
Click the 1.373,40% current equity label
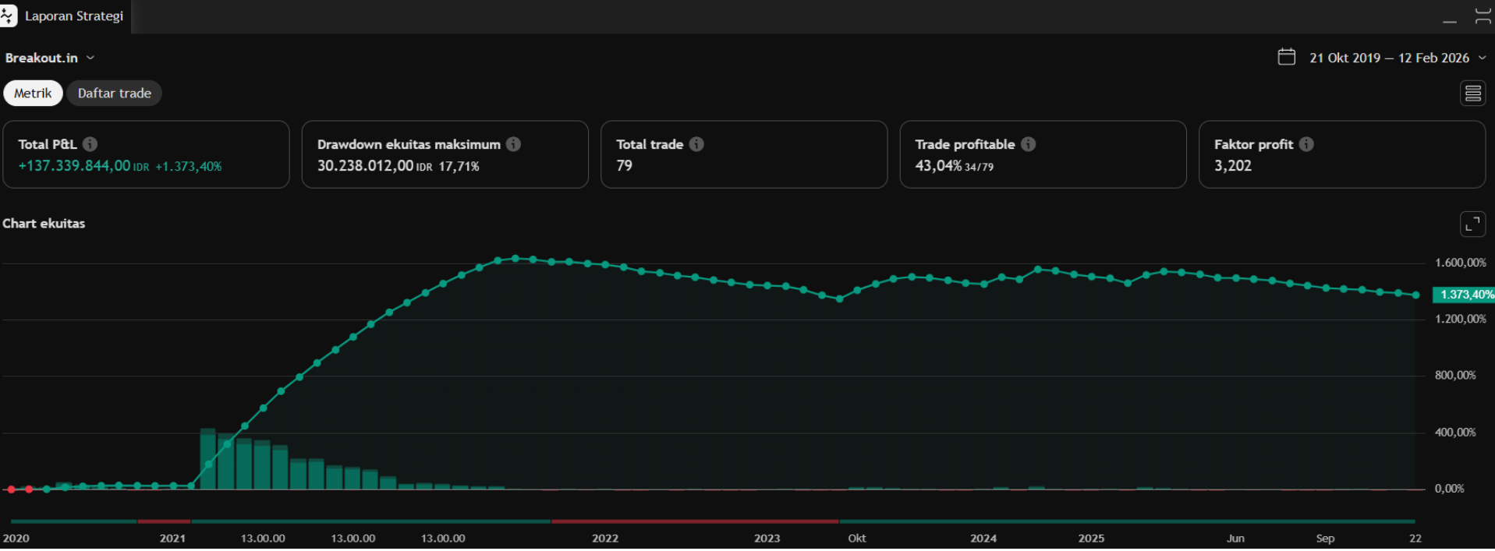coord(1464,295)
